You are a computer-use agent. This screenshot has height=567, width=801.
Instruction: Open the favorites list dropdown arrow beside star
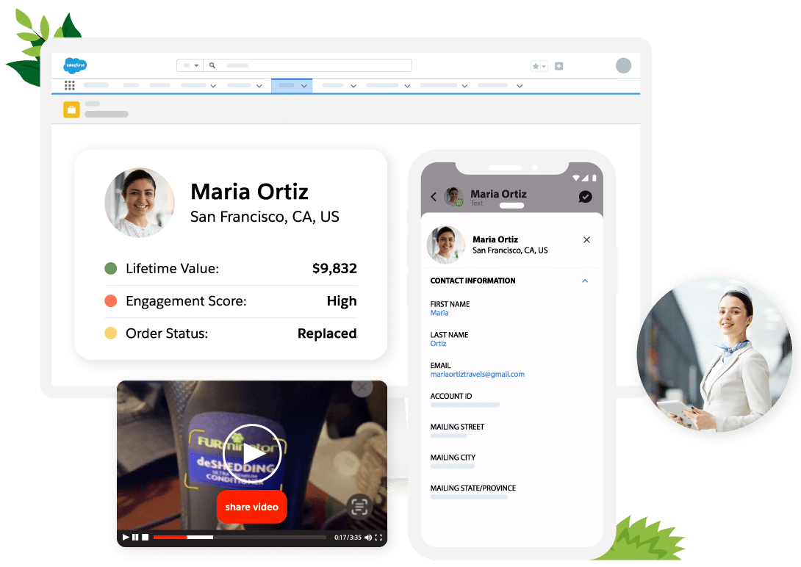tap(544, 66)
